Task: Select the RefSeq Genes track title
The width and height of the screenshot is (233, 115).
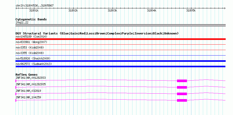Action: [x=26, y=74]
